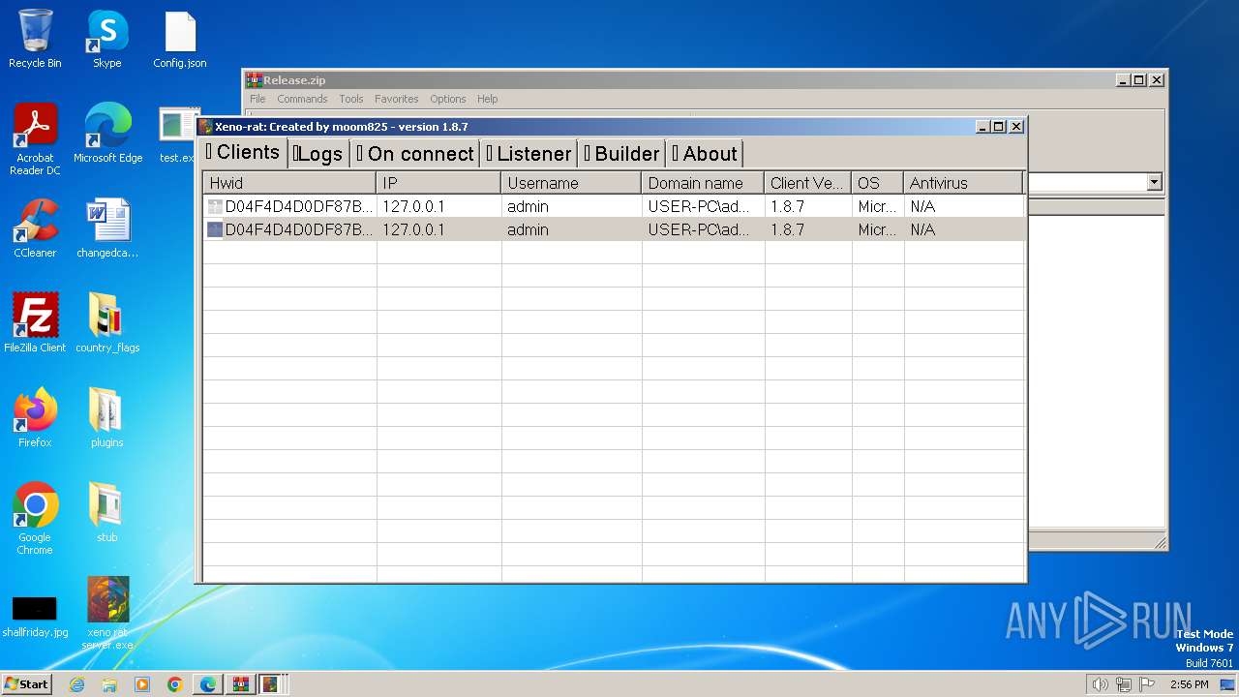Launch the Firefox desktop shortcut
Image resolution: width=1239 pixels, height=697 pixels.
click(x=35, y=418)
